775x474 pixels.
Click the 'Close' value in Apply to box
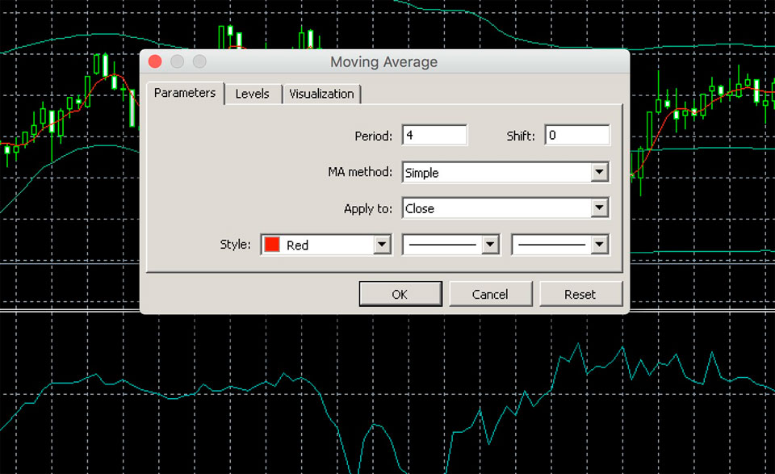(x=420, y=208)
